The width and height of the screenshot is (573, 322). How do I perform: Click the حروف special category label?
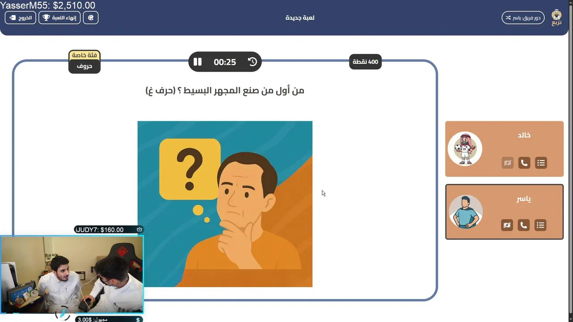[84, 66]
